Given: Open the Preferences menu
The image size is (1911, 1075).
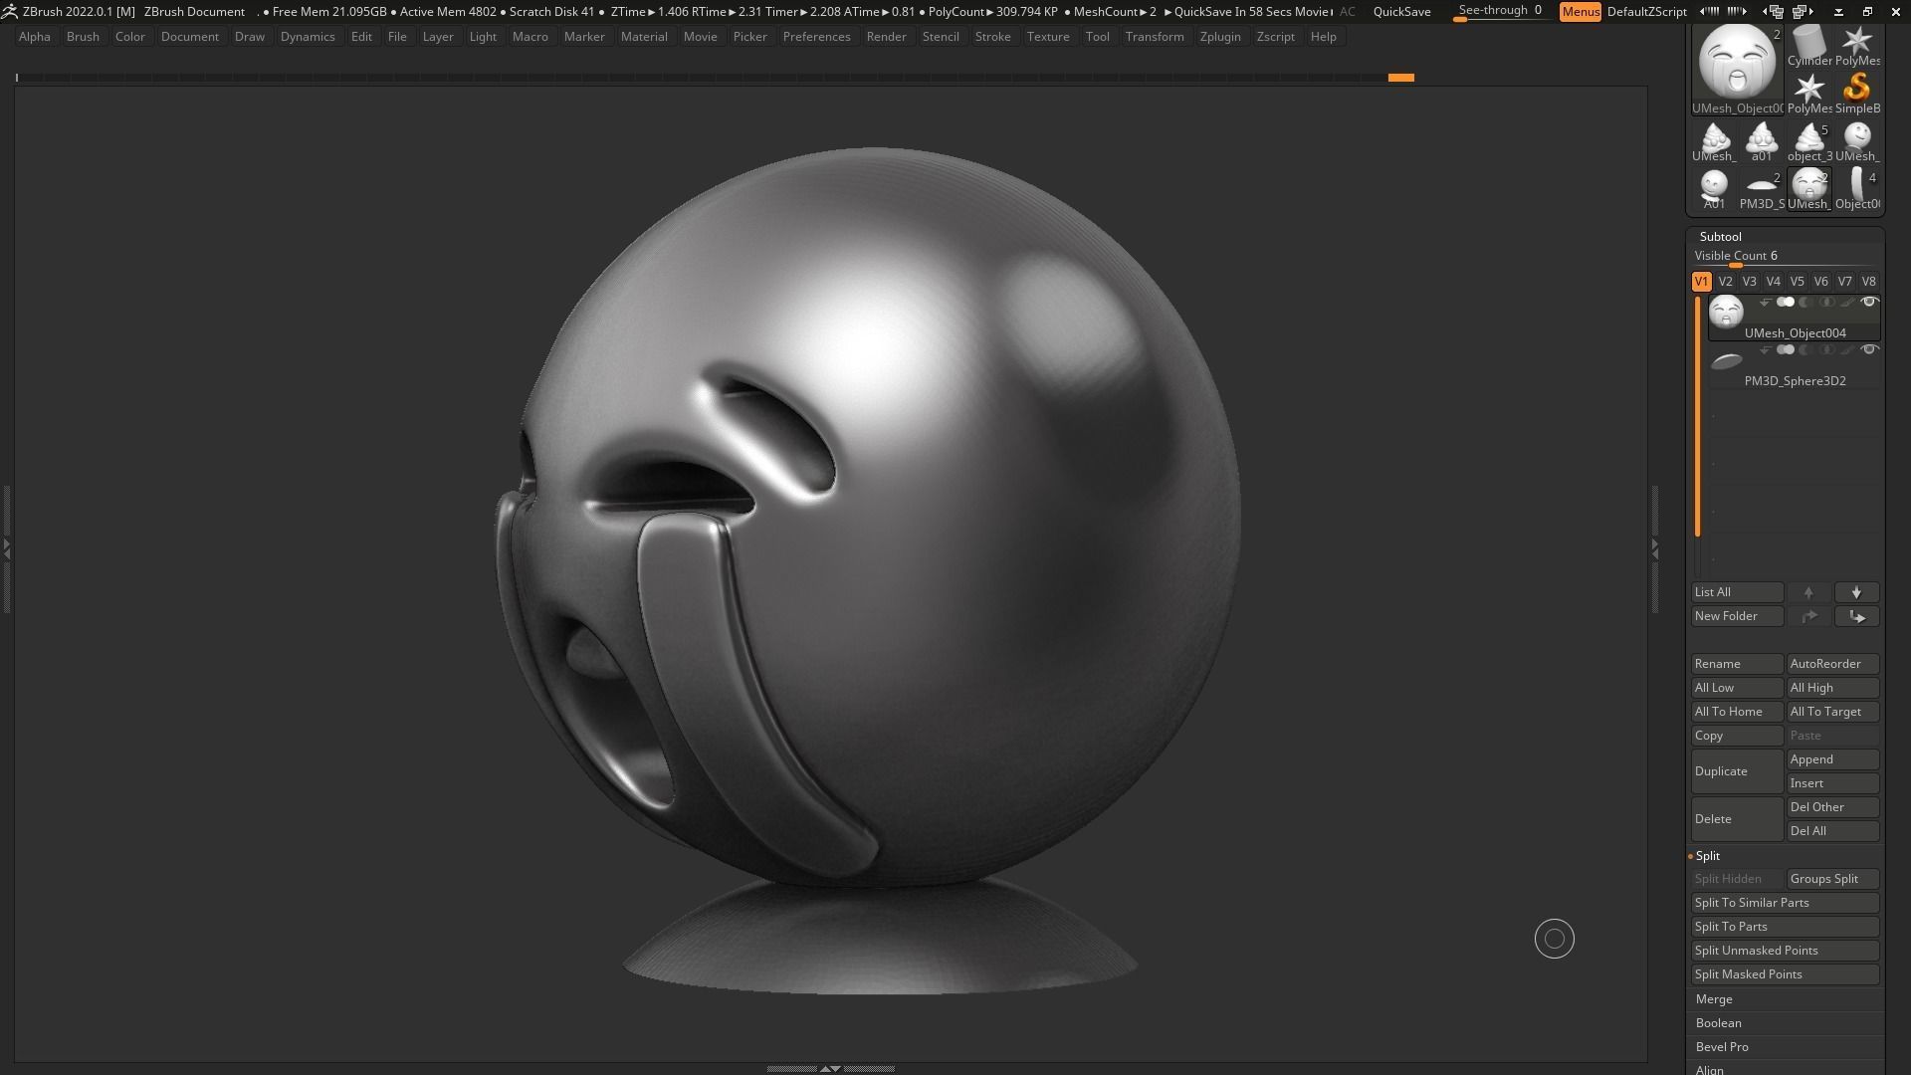Looking at the screenshot, I should coord(816,37).
